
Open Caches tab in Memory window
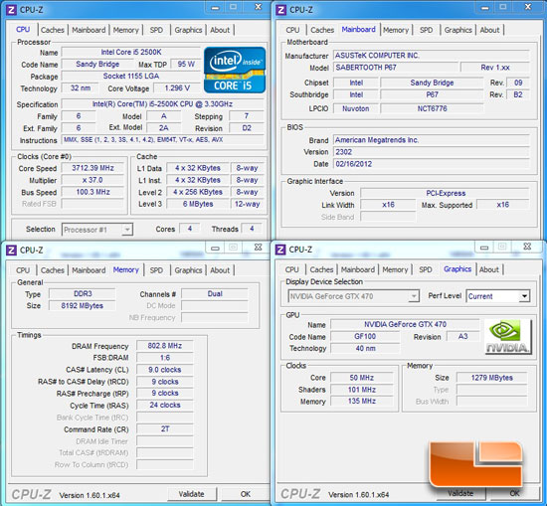(53, 270)
